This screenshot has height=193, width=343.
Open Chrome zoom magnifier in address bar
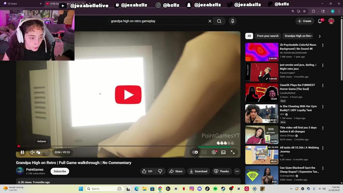293,11
